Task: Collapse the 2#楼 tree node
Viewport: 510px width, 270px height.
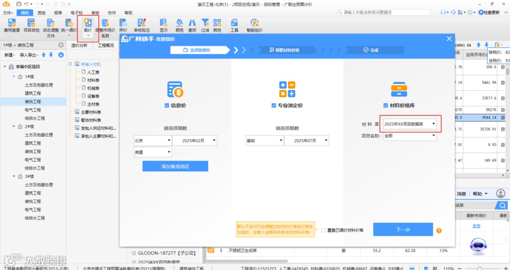Action: coord(14,126)
